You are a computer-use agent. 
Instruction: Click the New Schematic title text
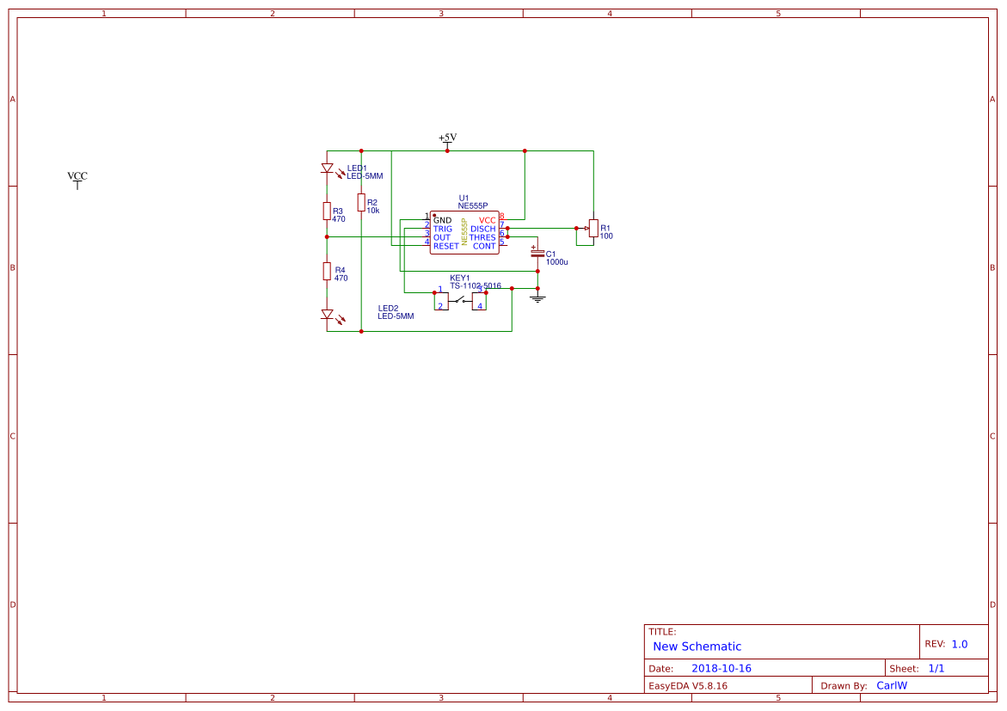click(697, 646)
